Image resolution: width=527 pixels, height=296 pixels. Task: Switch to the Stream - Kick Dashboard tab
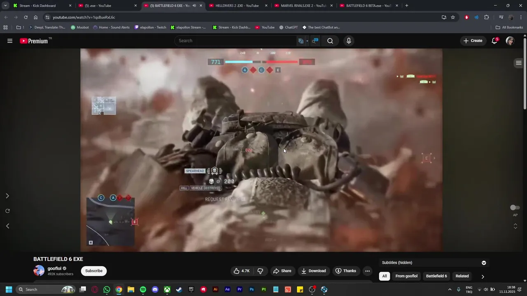42,6
